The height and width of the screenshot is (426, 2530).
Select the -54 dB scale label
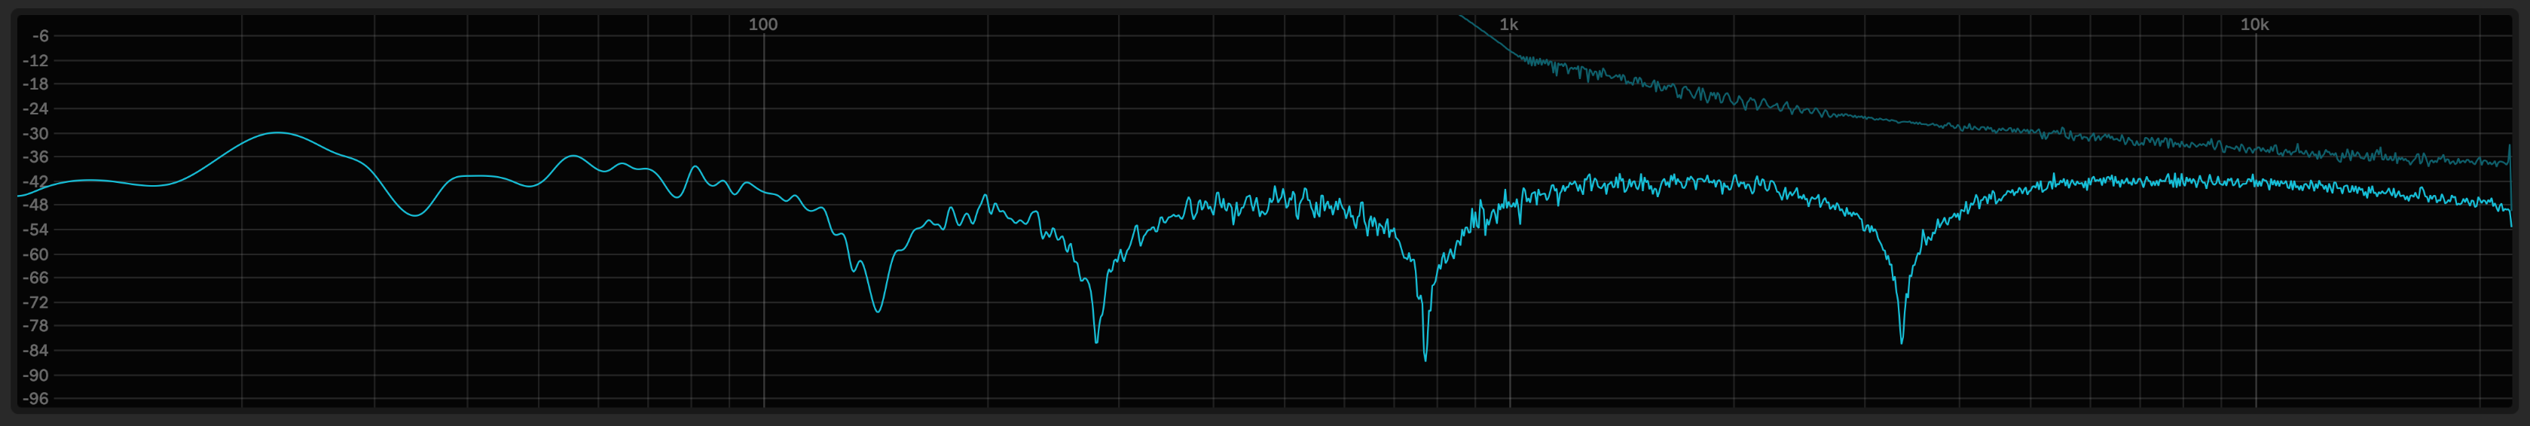[35, 230]
